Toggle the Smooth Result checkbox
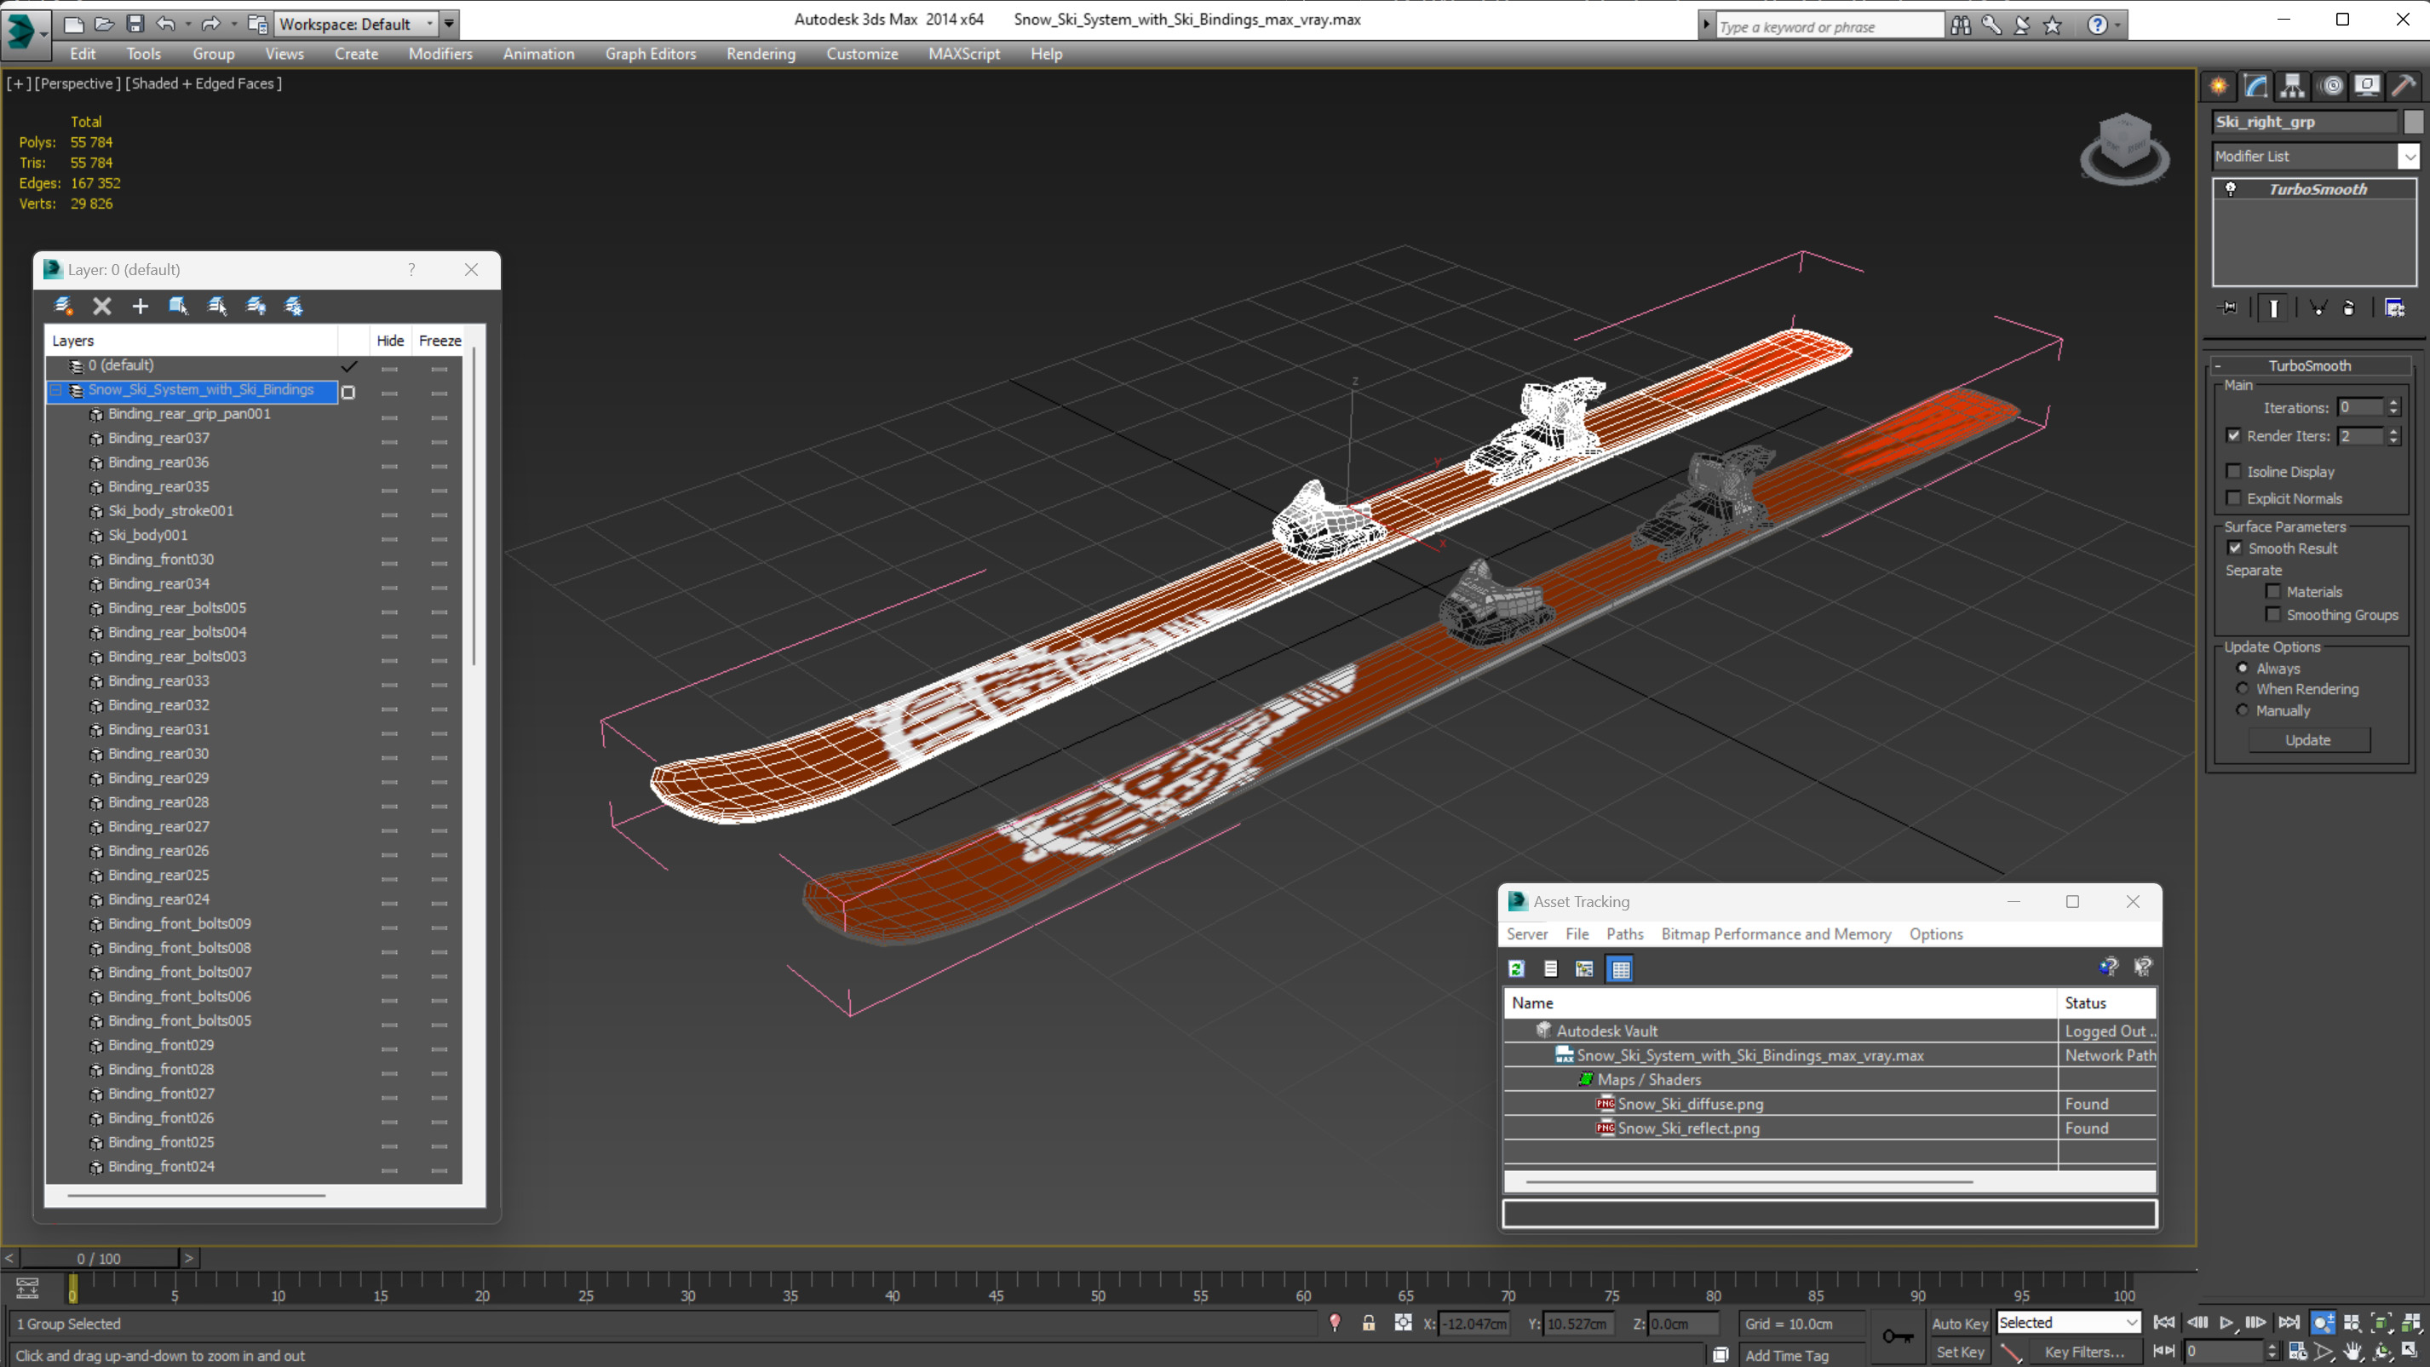This screenshot has width=2430, height=1367. click(x=2235, y=548)
